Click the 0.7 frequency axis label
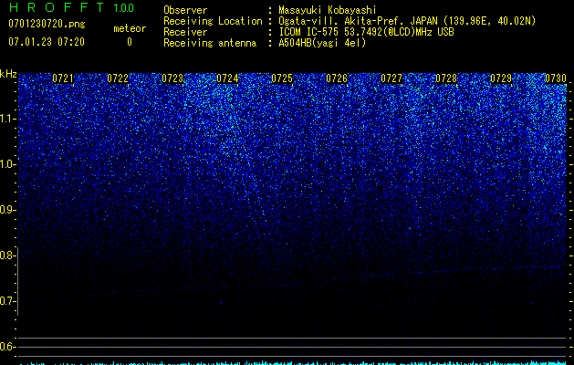574x365 pixels. point(7,301)
